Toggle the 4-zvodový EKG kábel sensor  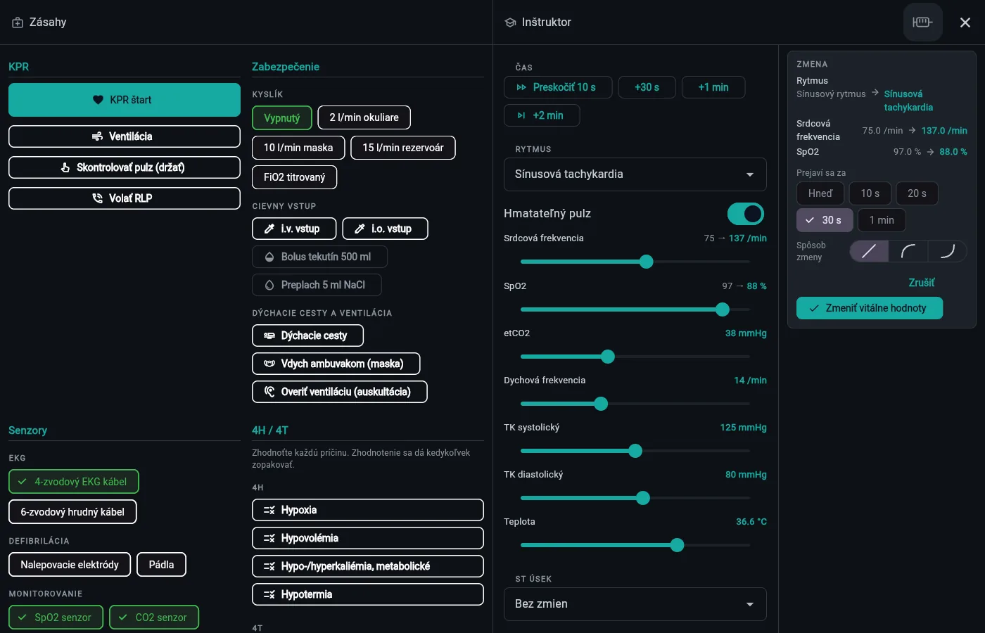point(74,482)
